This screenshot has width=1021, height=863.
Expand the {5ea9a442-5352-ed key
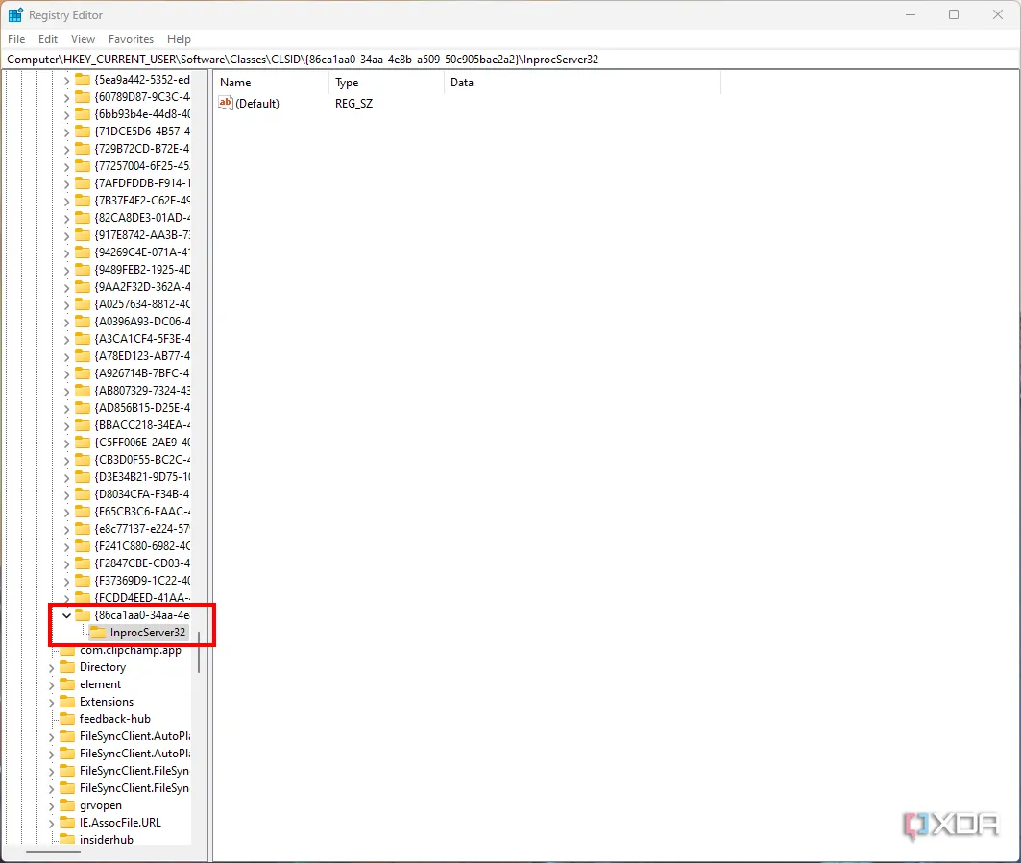click(x=66, y=80)
